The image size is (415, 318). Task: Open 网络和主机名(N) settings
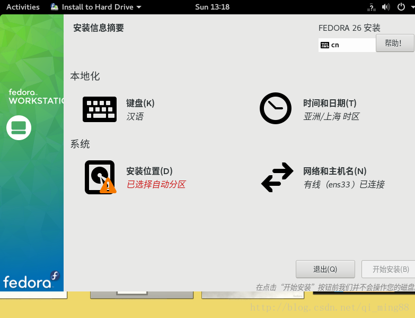pyautogui.click(x=334, y=171)
